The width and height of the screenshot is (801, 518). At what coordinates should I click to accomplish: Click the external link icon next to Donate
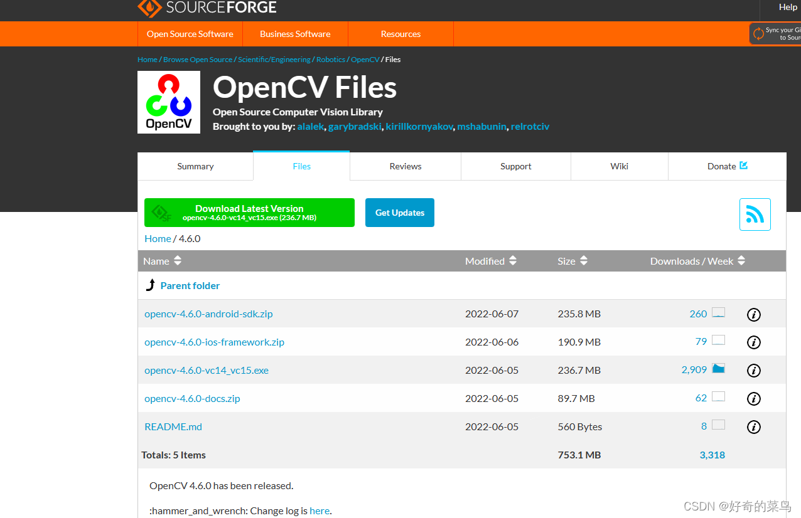pos(743,166)
